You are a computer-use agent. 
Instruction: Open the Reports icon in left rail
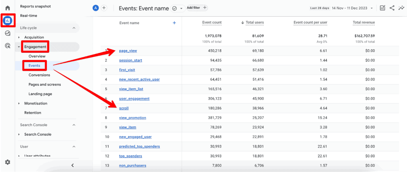click(x=8, y=20)
